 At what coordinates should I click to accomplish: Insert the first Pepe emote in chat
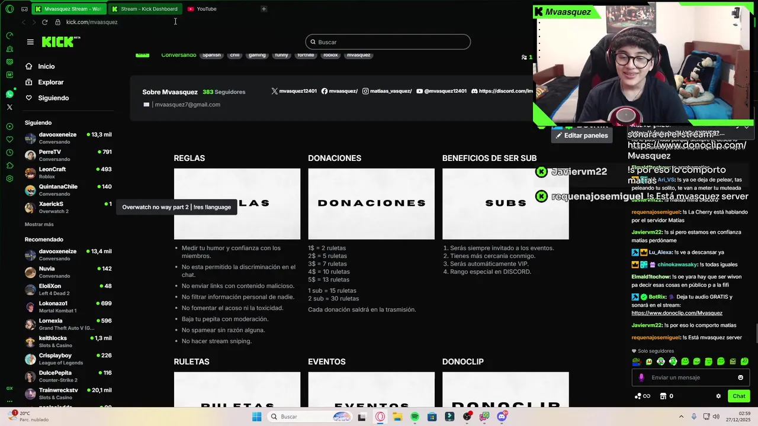[637, 362]
